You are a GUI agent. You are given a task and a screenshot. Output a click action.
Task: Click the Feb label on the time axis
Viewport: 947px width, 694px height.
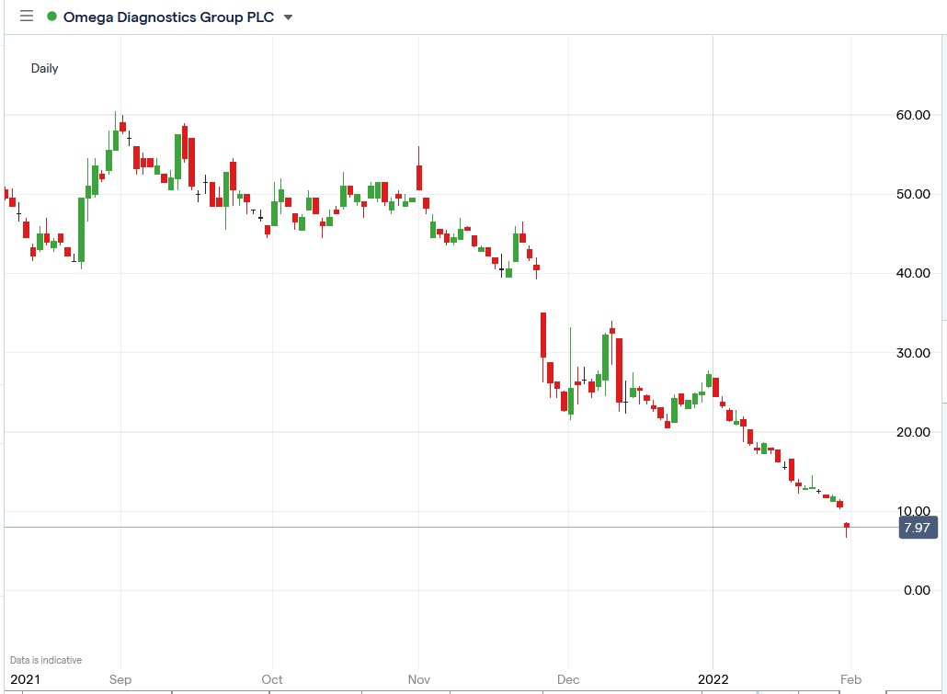coord(850,679)
